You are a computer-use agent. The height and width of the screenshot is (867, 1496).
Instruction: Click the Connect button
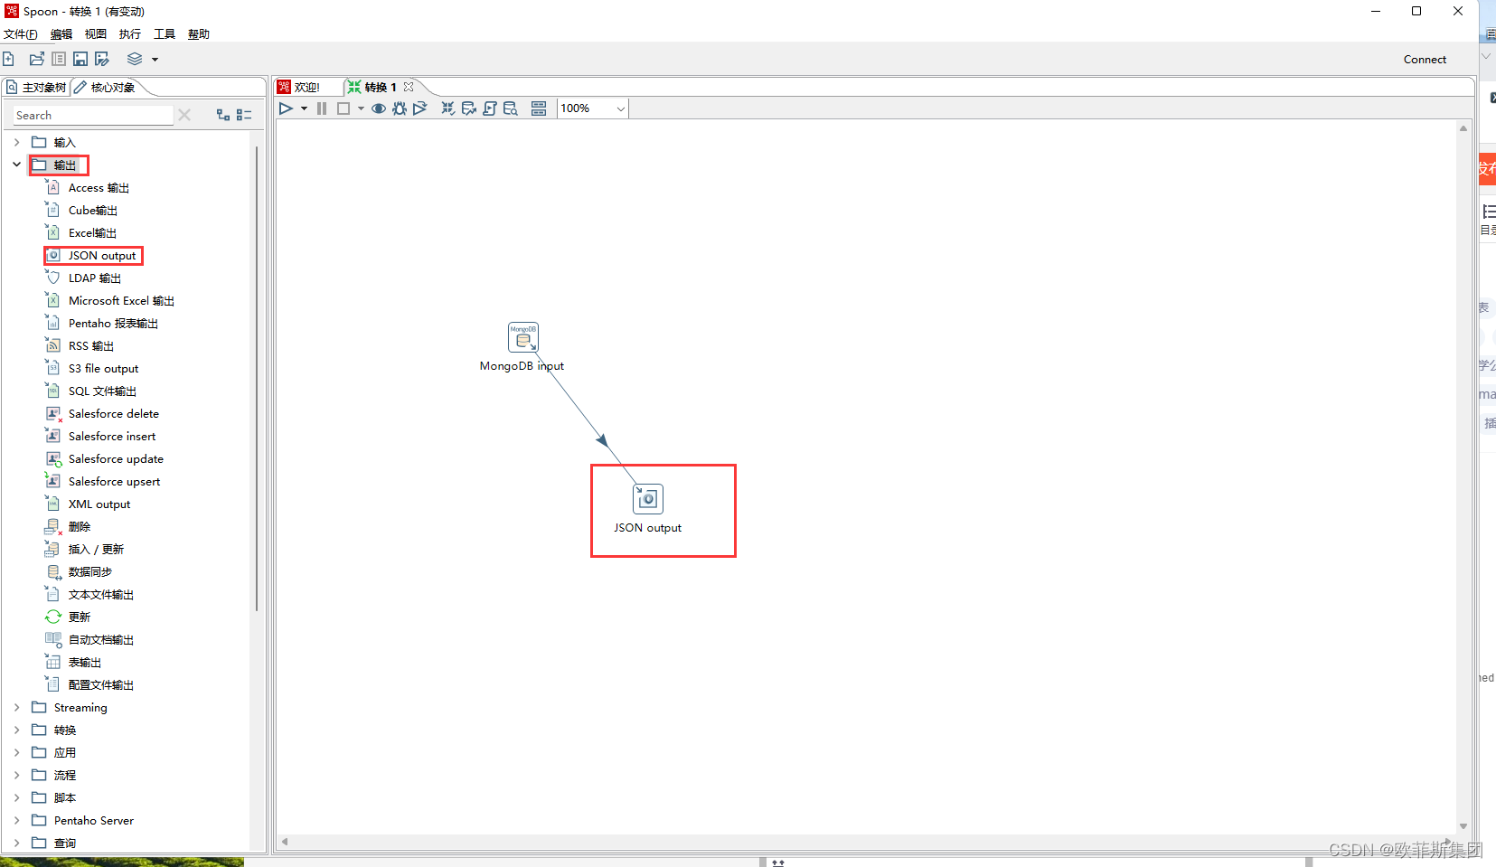1425,60
